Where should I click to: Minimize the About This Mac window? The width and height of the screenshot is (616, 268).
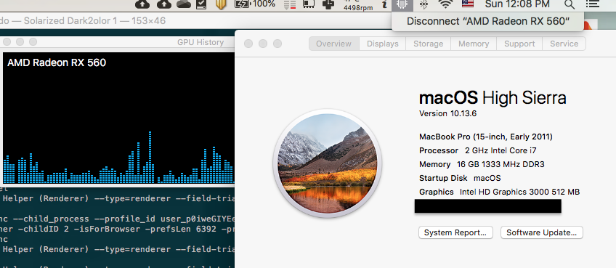click(x=263, y=44)
